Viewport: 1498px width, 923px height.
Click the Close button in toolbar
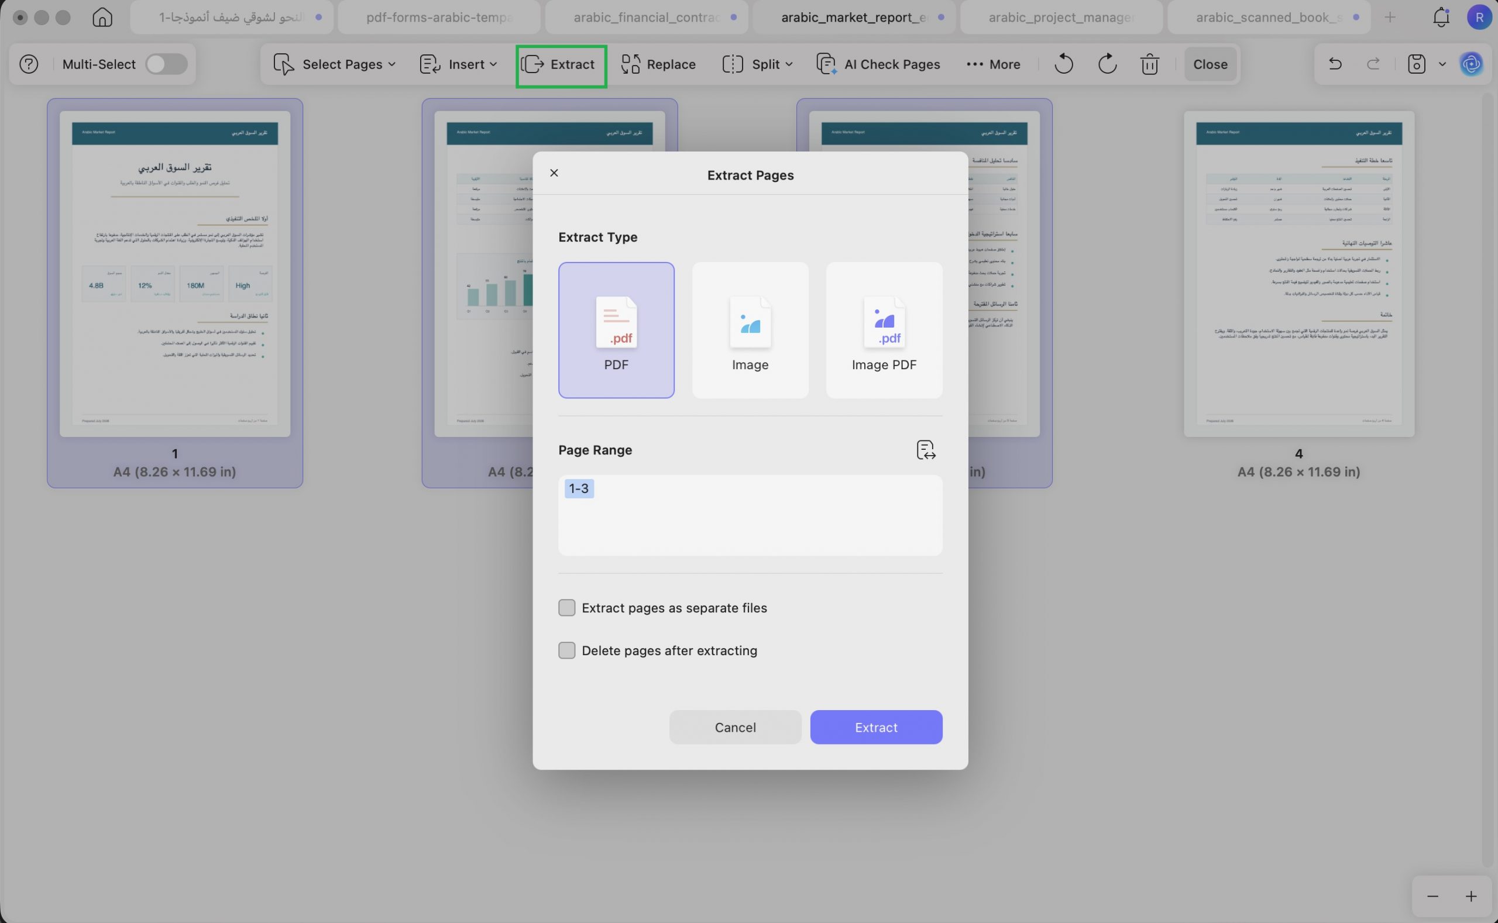(1210, 64)
